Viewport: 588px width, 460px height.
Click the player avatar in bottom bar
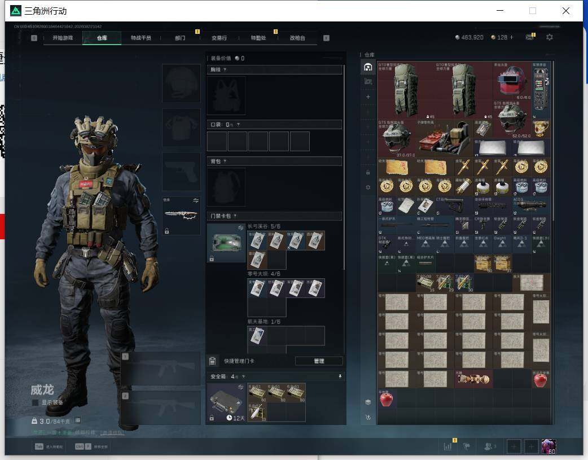click(548, 446)
